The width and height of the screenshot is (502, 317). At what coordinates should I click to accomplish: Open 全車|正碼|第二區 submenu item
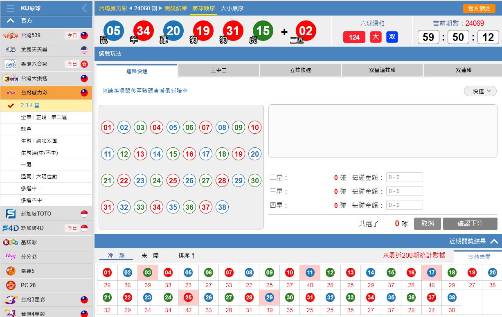(x=46, y=117)
